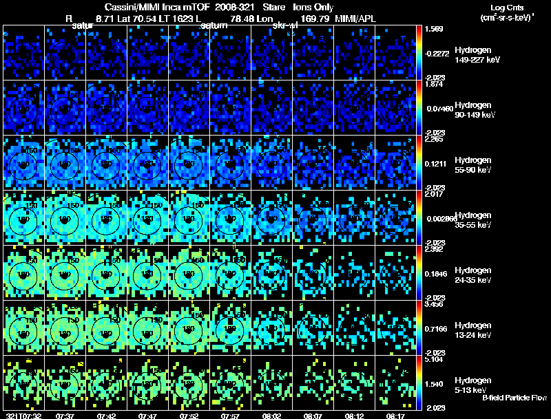This screenshot has height=419, width=551.
Task: Click the 'Hydrogen 90-149 keV' label
Action: point(475,110)
